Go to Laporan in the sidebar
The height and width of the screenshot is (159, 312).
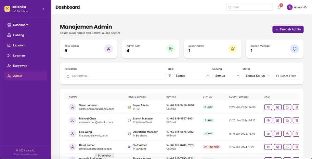(x=19, y=45)
